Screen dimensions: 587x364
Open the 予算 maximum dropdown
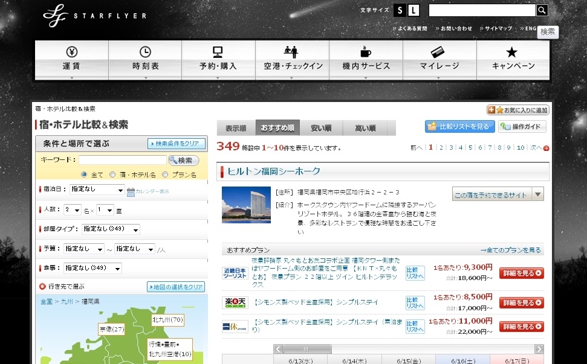coord(135,249)
